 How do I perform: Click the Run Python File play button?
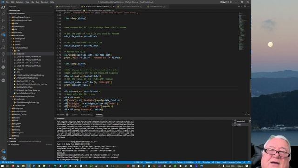tap(239, 7)
